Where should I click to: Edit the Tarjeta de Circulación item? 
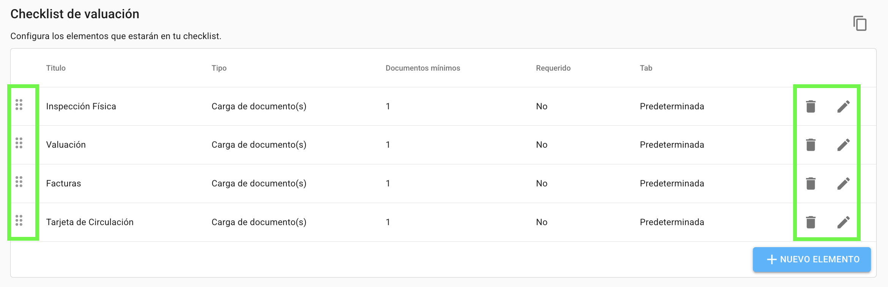843,222
